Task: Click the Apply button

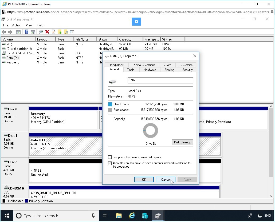Action: 187,179
